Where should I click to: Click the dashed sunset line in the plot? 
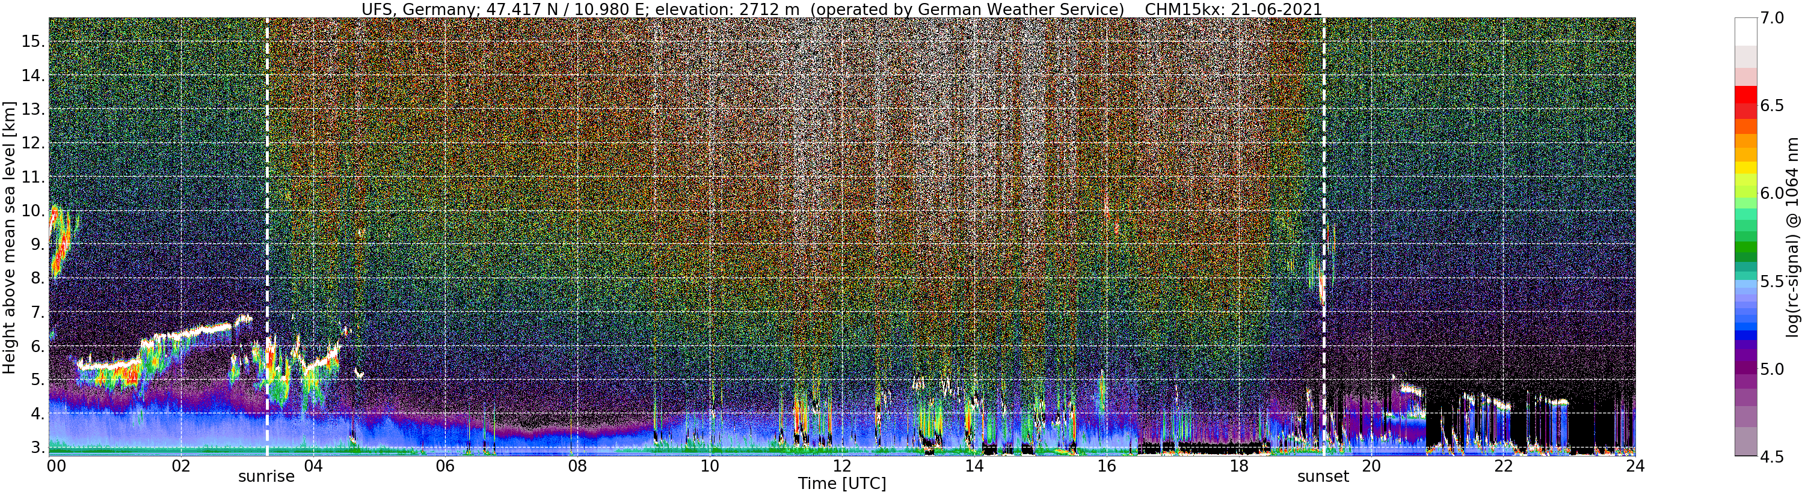click(1324, 237)
